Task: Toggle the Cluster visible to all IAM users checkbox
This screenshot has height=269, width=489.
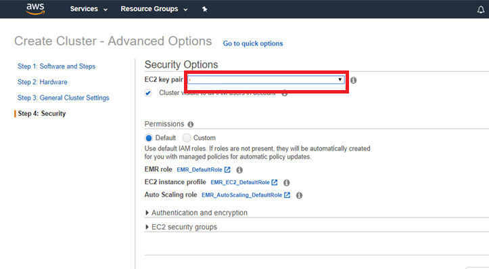Action: pyautogui.click(x=148, y=93)
